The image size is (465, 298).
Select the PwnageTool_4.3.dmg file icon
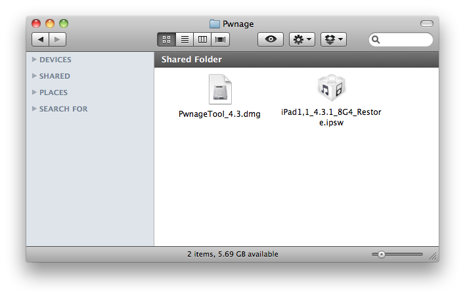coord(220,90)
